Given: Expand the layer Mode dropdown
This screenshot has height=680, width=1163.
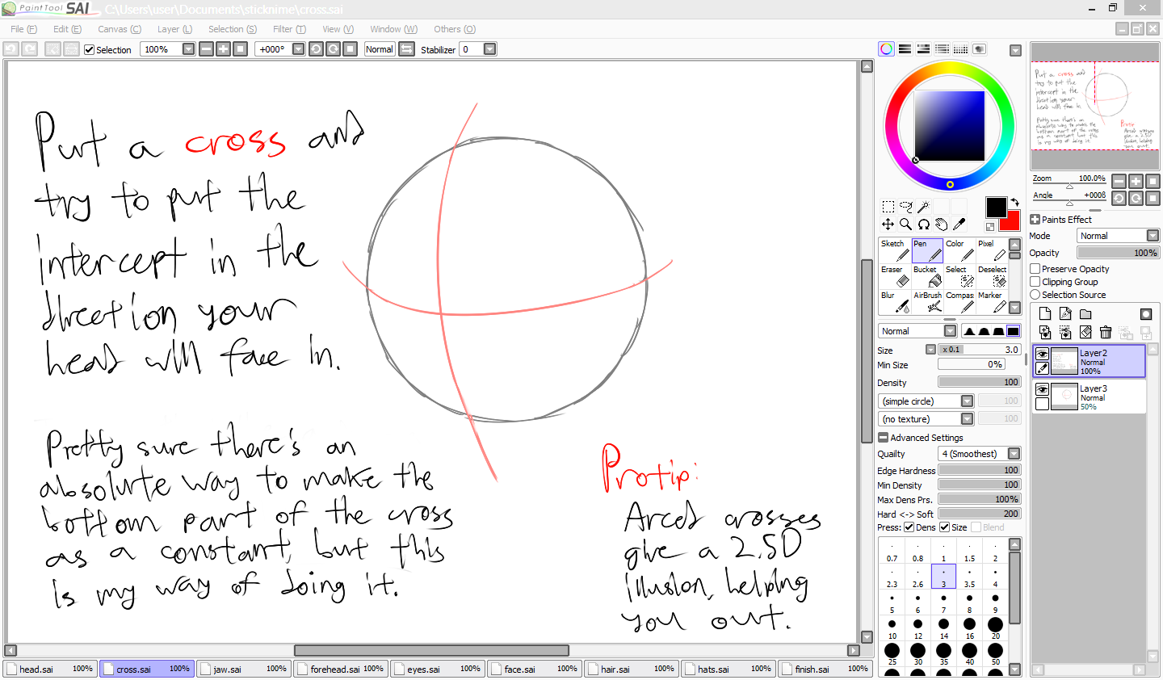Looking at the screenshot, I should coord(1153,236).
